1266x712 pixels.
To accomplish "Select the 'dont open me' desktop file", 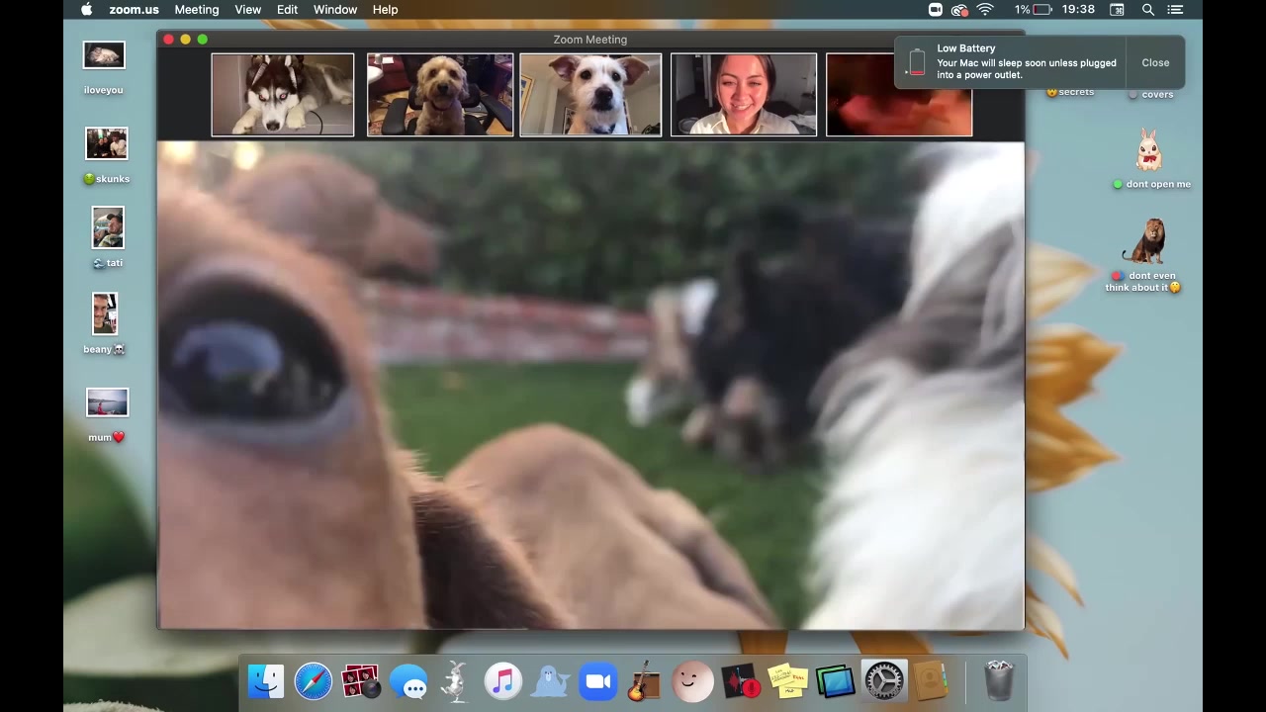I will (x=1148, y=153).
